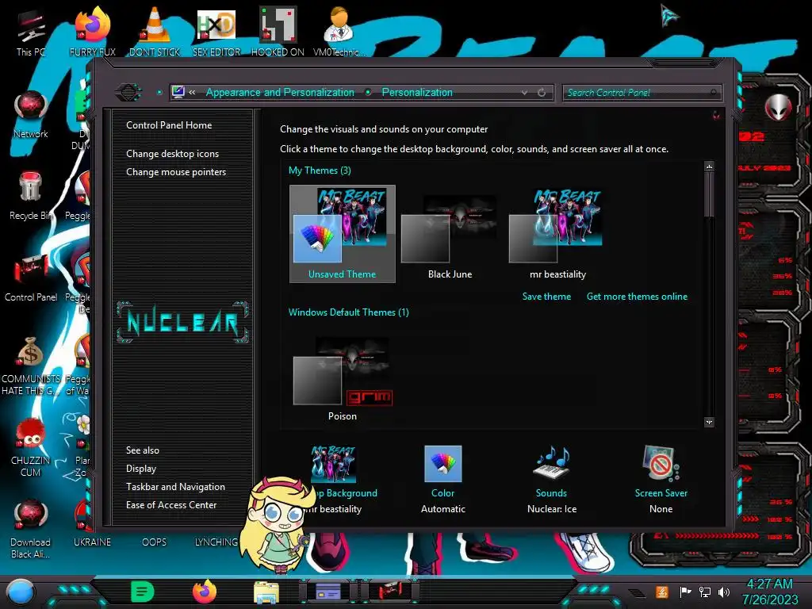Screen dimensions: 812x609
Task: Open Change desktop icons link
Action: pyautogui.click(x=172, y=154)
